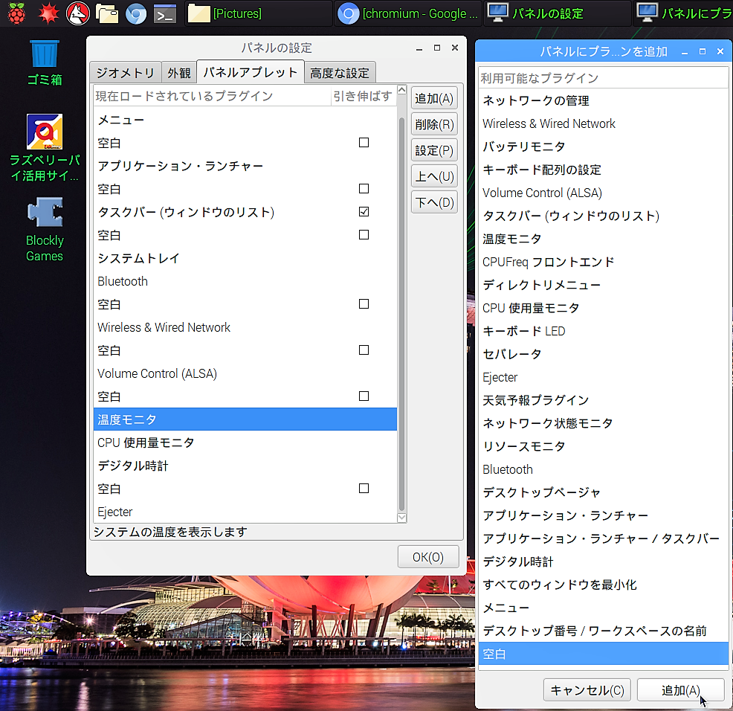Select CPUFreq フロントエンド plugin
This screenshot has height=711, width=733.
pyautogui.click(x=604, y=262)
